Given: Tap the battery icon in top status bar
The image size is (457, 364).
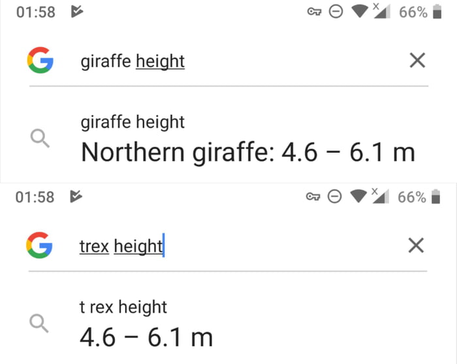Looking at the screenshot, I should click(x=437, y=12).
